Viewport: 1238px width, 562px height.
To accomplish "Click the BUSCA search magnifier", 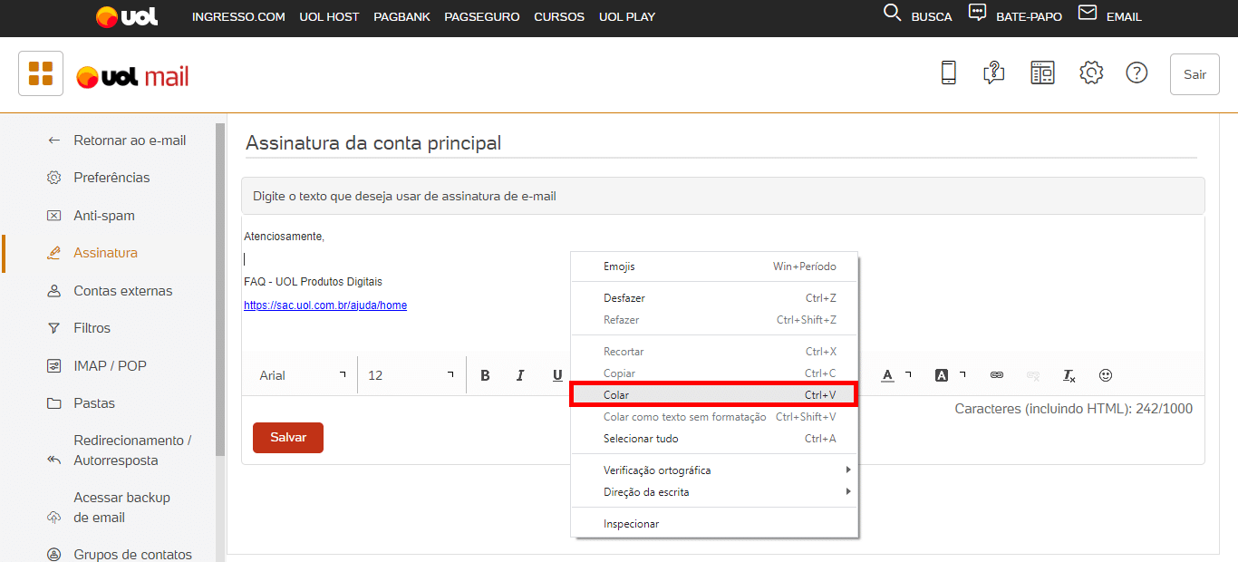I will (892, 13).
